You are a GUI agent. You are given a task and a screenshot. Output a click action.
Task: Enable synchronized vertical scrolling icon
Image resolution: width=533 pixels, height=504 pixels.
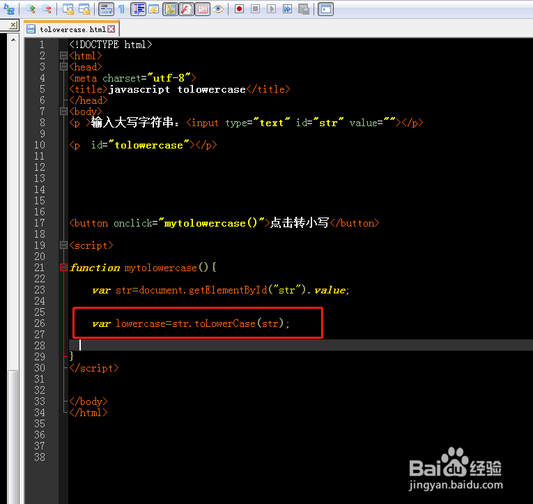pos(68,9)
